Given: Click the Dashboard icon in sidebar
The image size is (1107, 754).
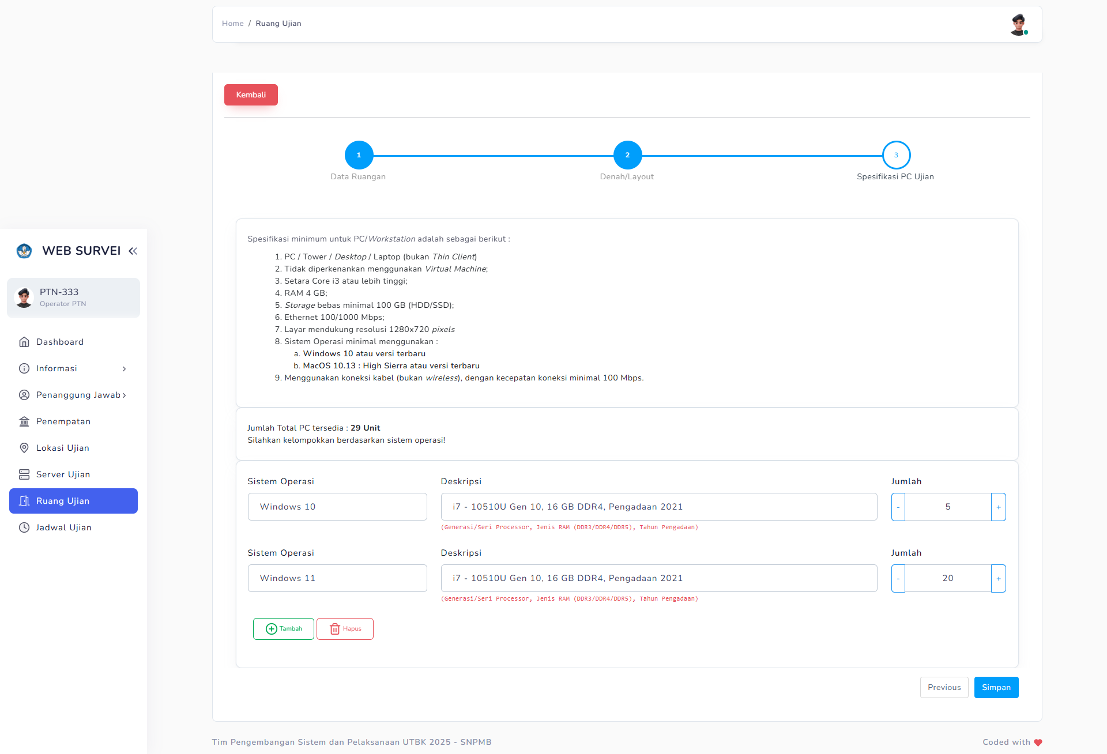Looking at the screenshot, I should coord(24,341).
